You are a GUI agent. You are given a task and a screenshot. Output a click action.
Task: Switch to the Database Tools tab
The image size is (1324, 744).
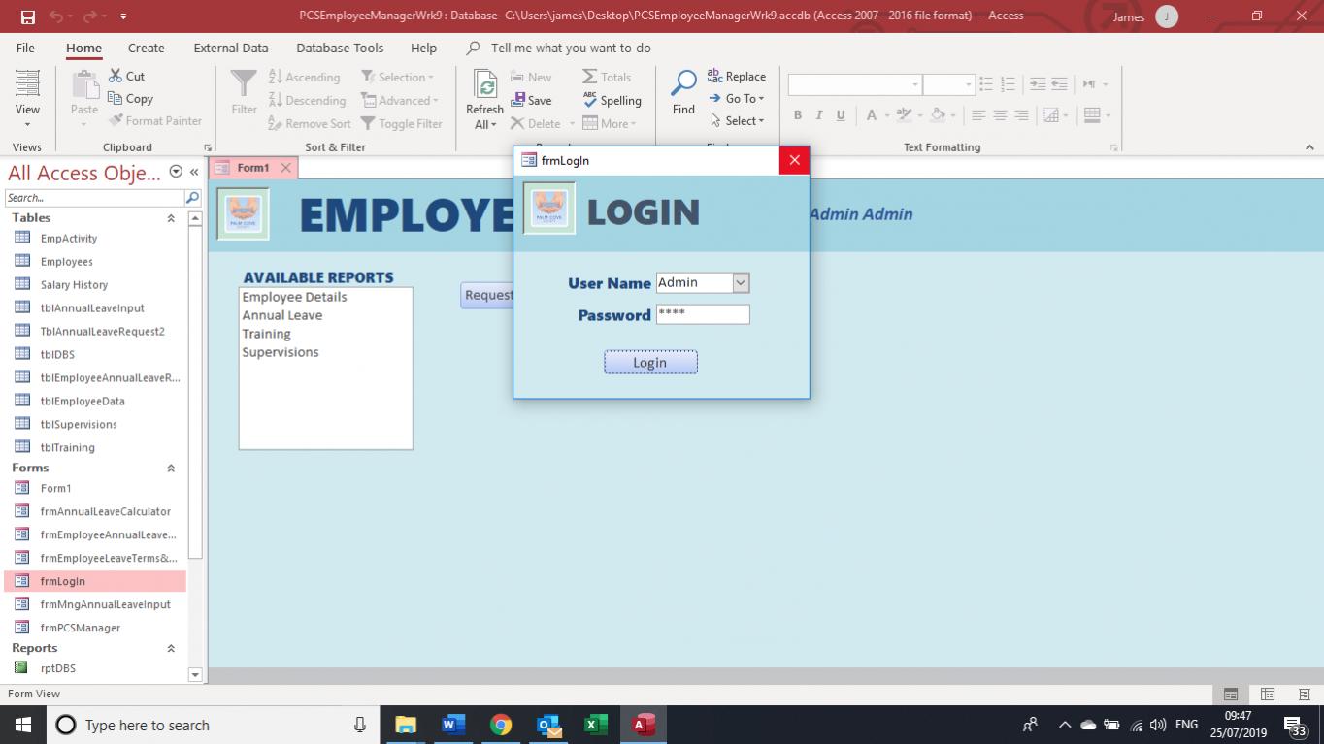point(340,48)
